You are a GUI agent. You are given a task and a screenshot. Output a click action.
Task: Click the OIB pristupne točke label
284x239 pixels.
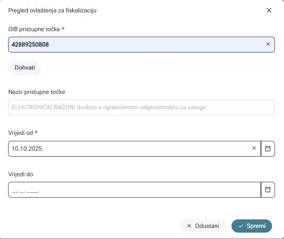pyautogui.click(x=34, y=29)
